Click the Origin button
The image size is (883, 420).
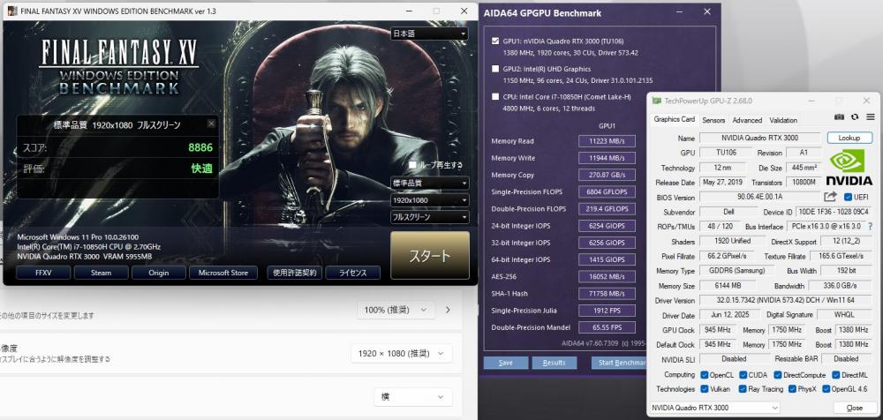tap(159, 273)
